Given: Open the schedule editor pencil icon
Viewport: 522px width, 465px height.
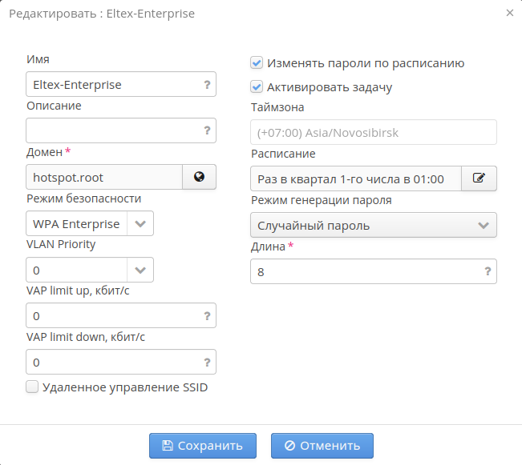Looking at the screenshot, I should pos(480,178).
